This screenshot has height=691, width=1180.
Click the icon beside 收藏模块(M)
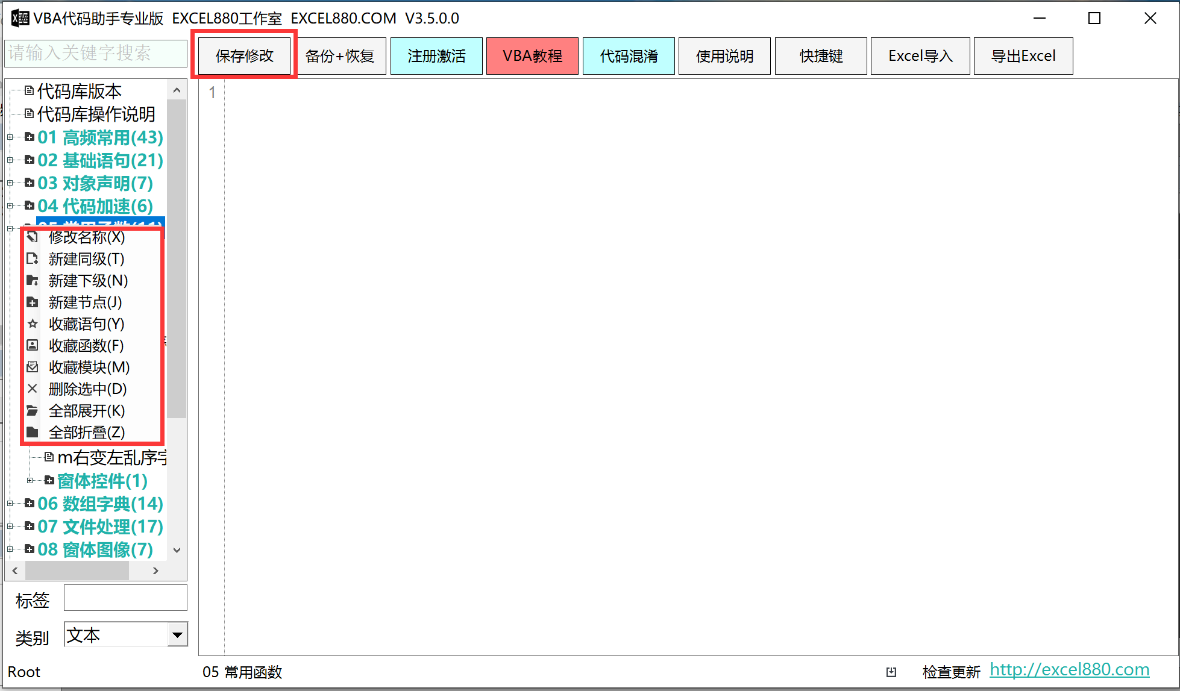tap(33, 367)
